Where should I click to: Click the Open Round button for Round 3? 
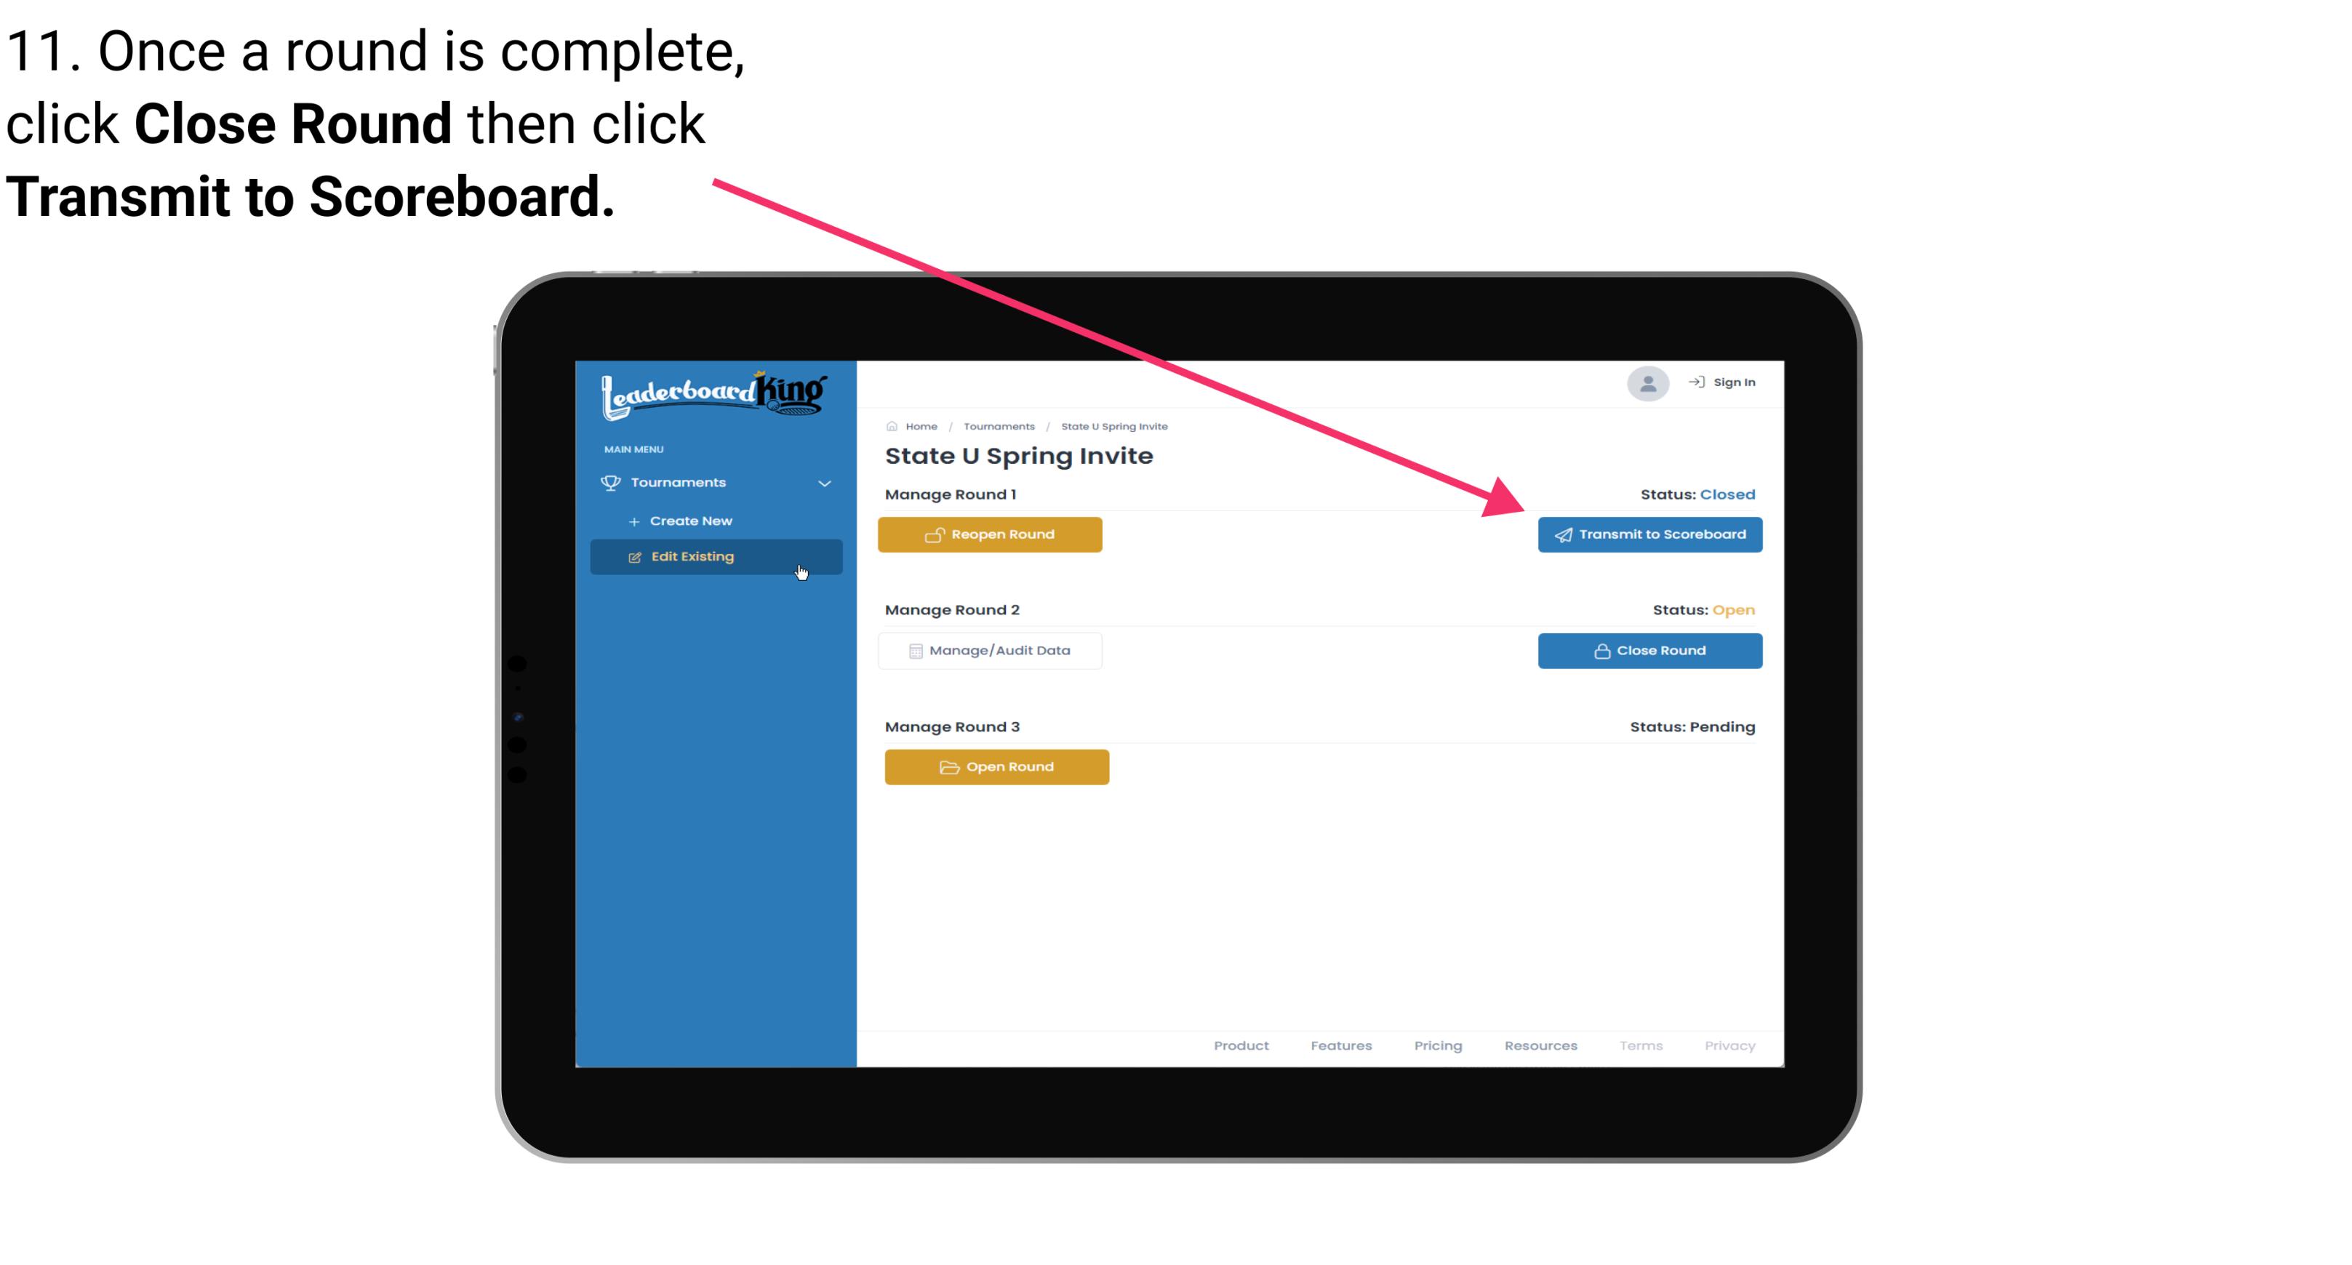[997, 766]
